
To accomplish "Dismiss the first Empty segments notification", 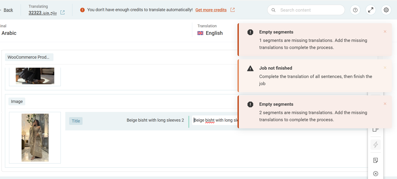I will (385, 32).
